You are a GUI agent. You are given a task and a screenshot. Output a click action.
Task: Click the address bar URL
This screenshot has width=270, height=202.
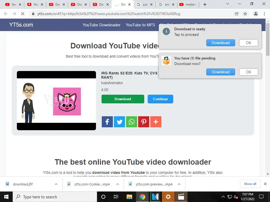click(x=109, y=14)
